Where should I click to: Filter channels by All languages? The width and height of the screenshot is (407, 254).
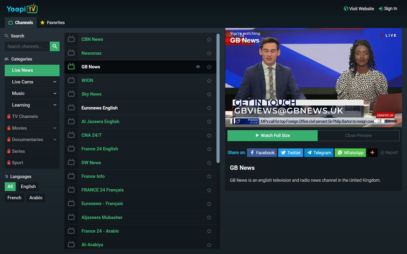pyautogui.click(x=10, y=187)
